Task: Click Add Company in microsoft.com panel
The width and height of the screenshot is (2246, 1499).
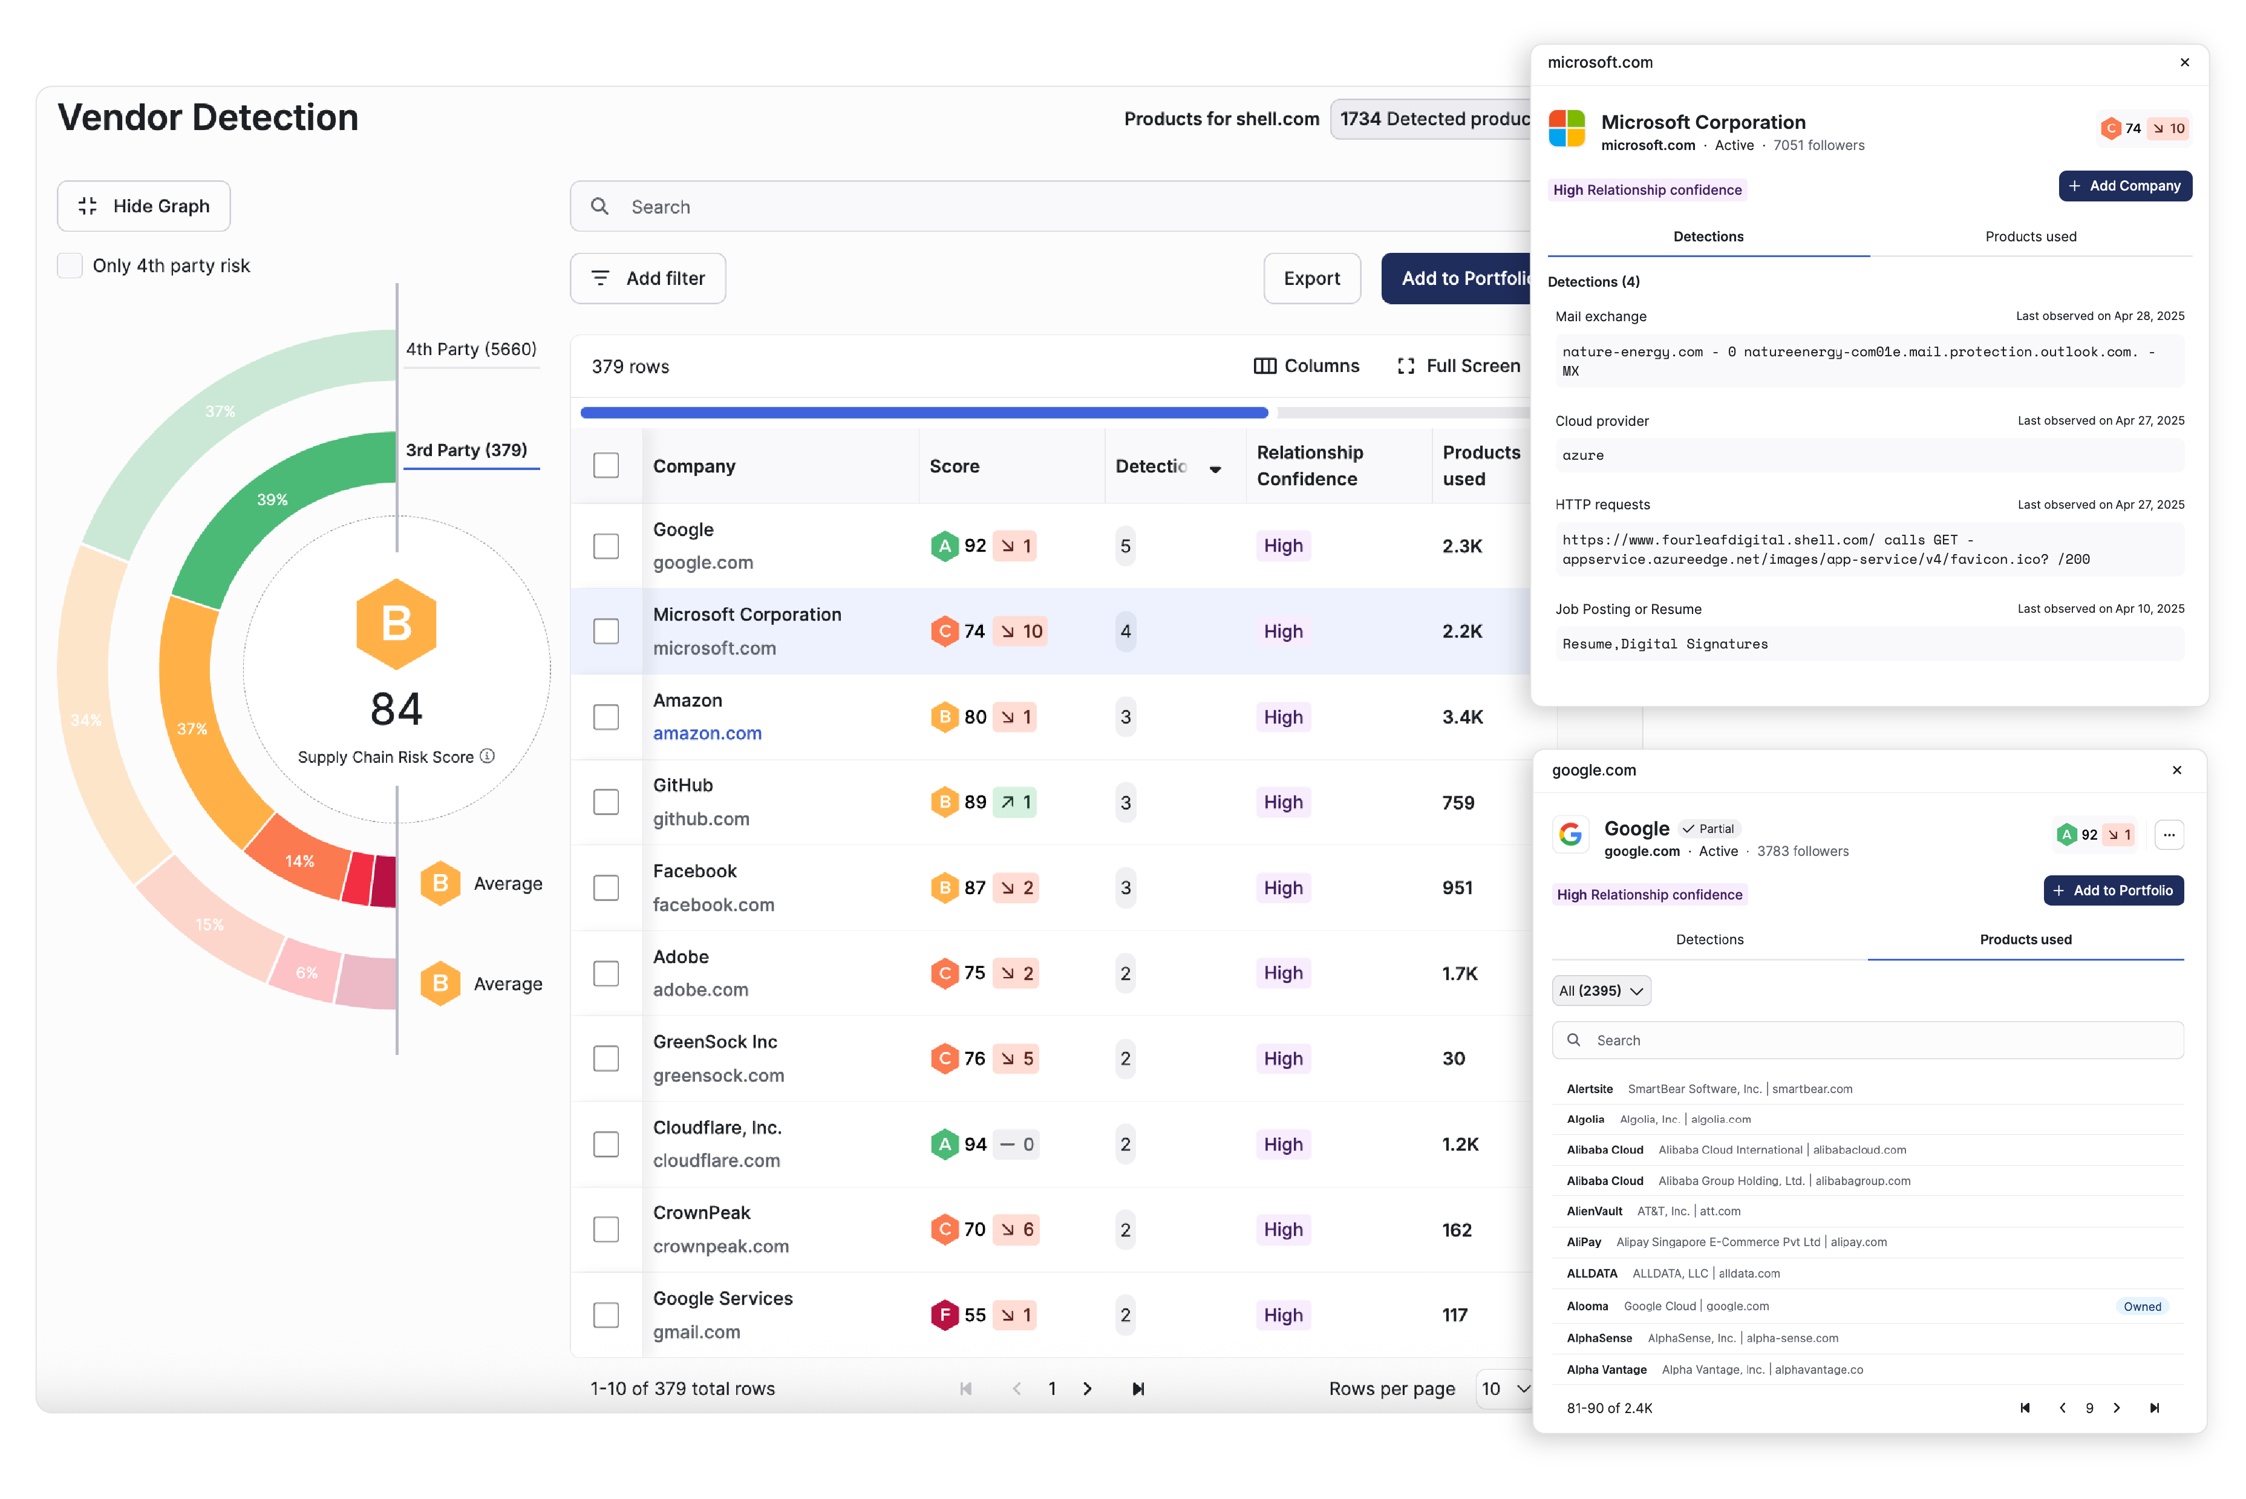Action: coord(2124,186)
